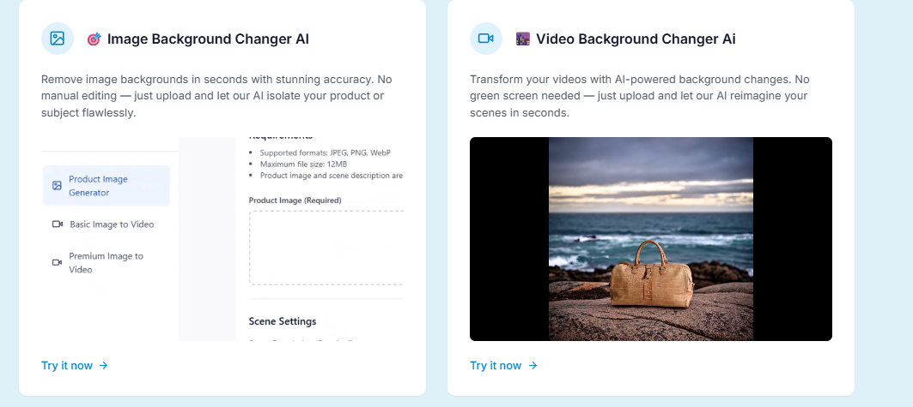This screenshot has width=913, height=407.
Task: Click the image icon beside Image Background Changer AI
Action: pyautogui.click(x=57, y=39)
